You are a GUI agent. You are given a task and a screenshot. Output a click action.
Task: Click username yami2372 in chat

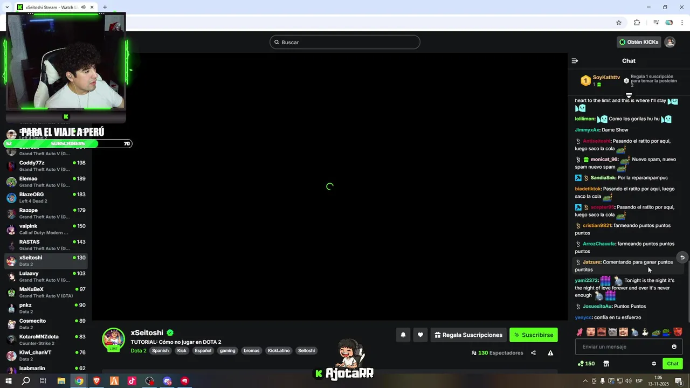pyautogui.click(x=586, y=280)
